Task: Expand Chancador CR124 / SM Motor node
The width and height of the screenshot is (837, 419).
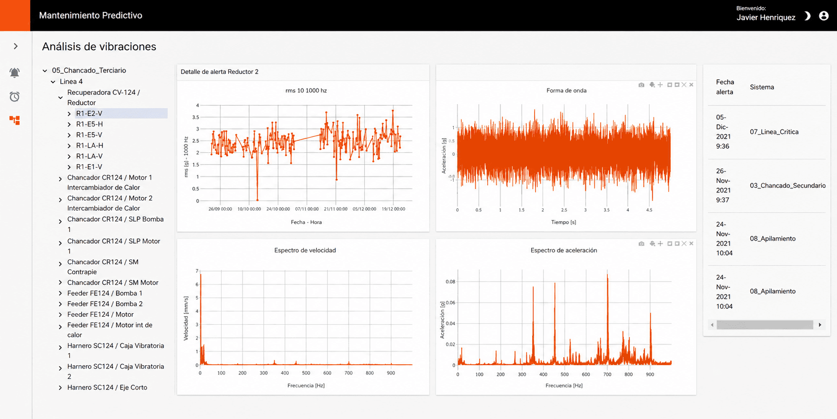Action: tap(60, 283)
